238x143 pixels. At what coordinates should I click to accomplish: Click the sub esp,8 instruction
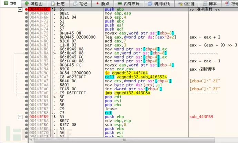click(x=115, y=125)
